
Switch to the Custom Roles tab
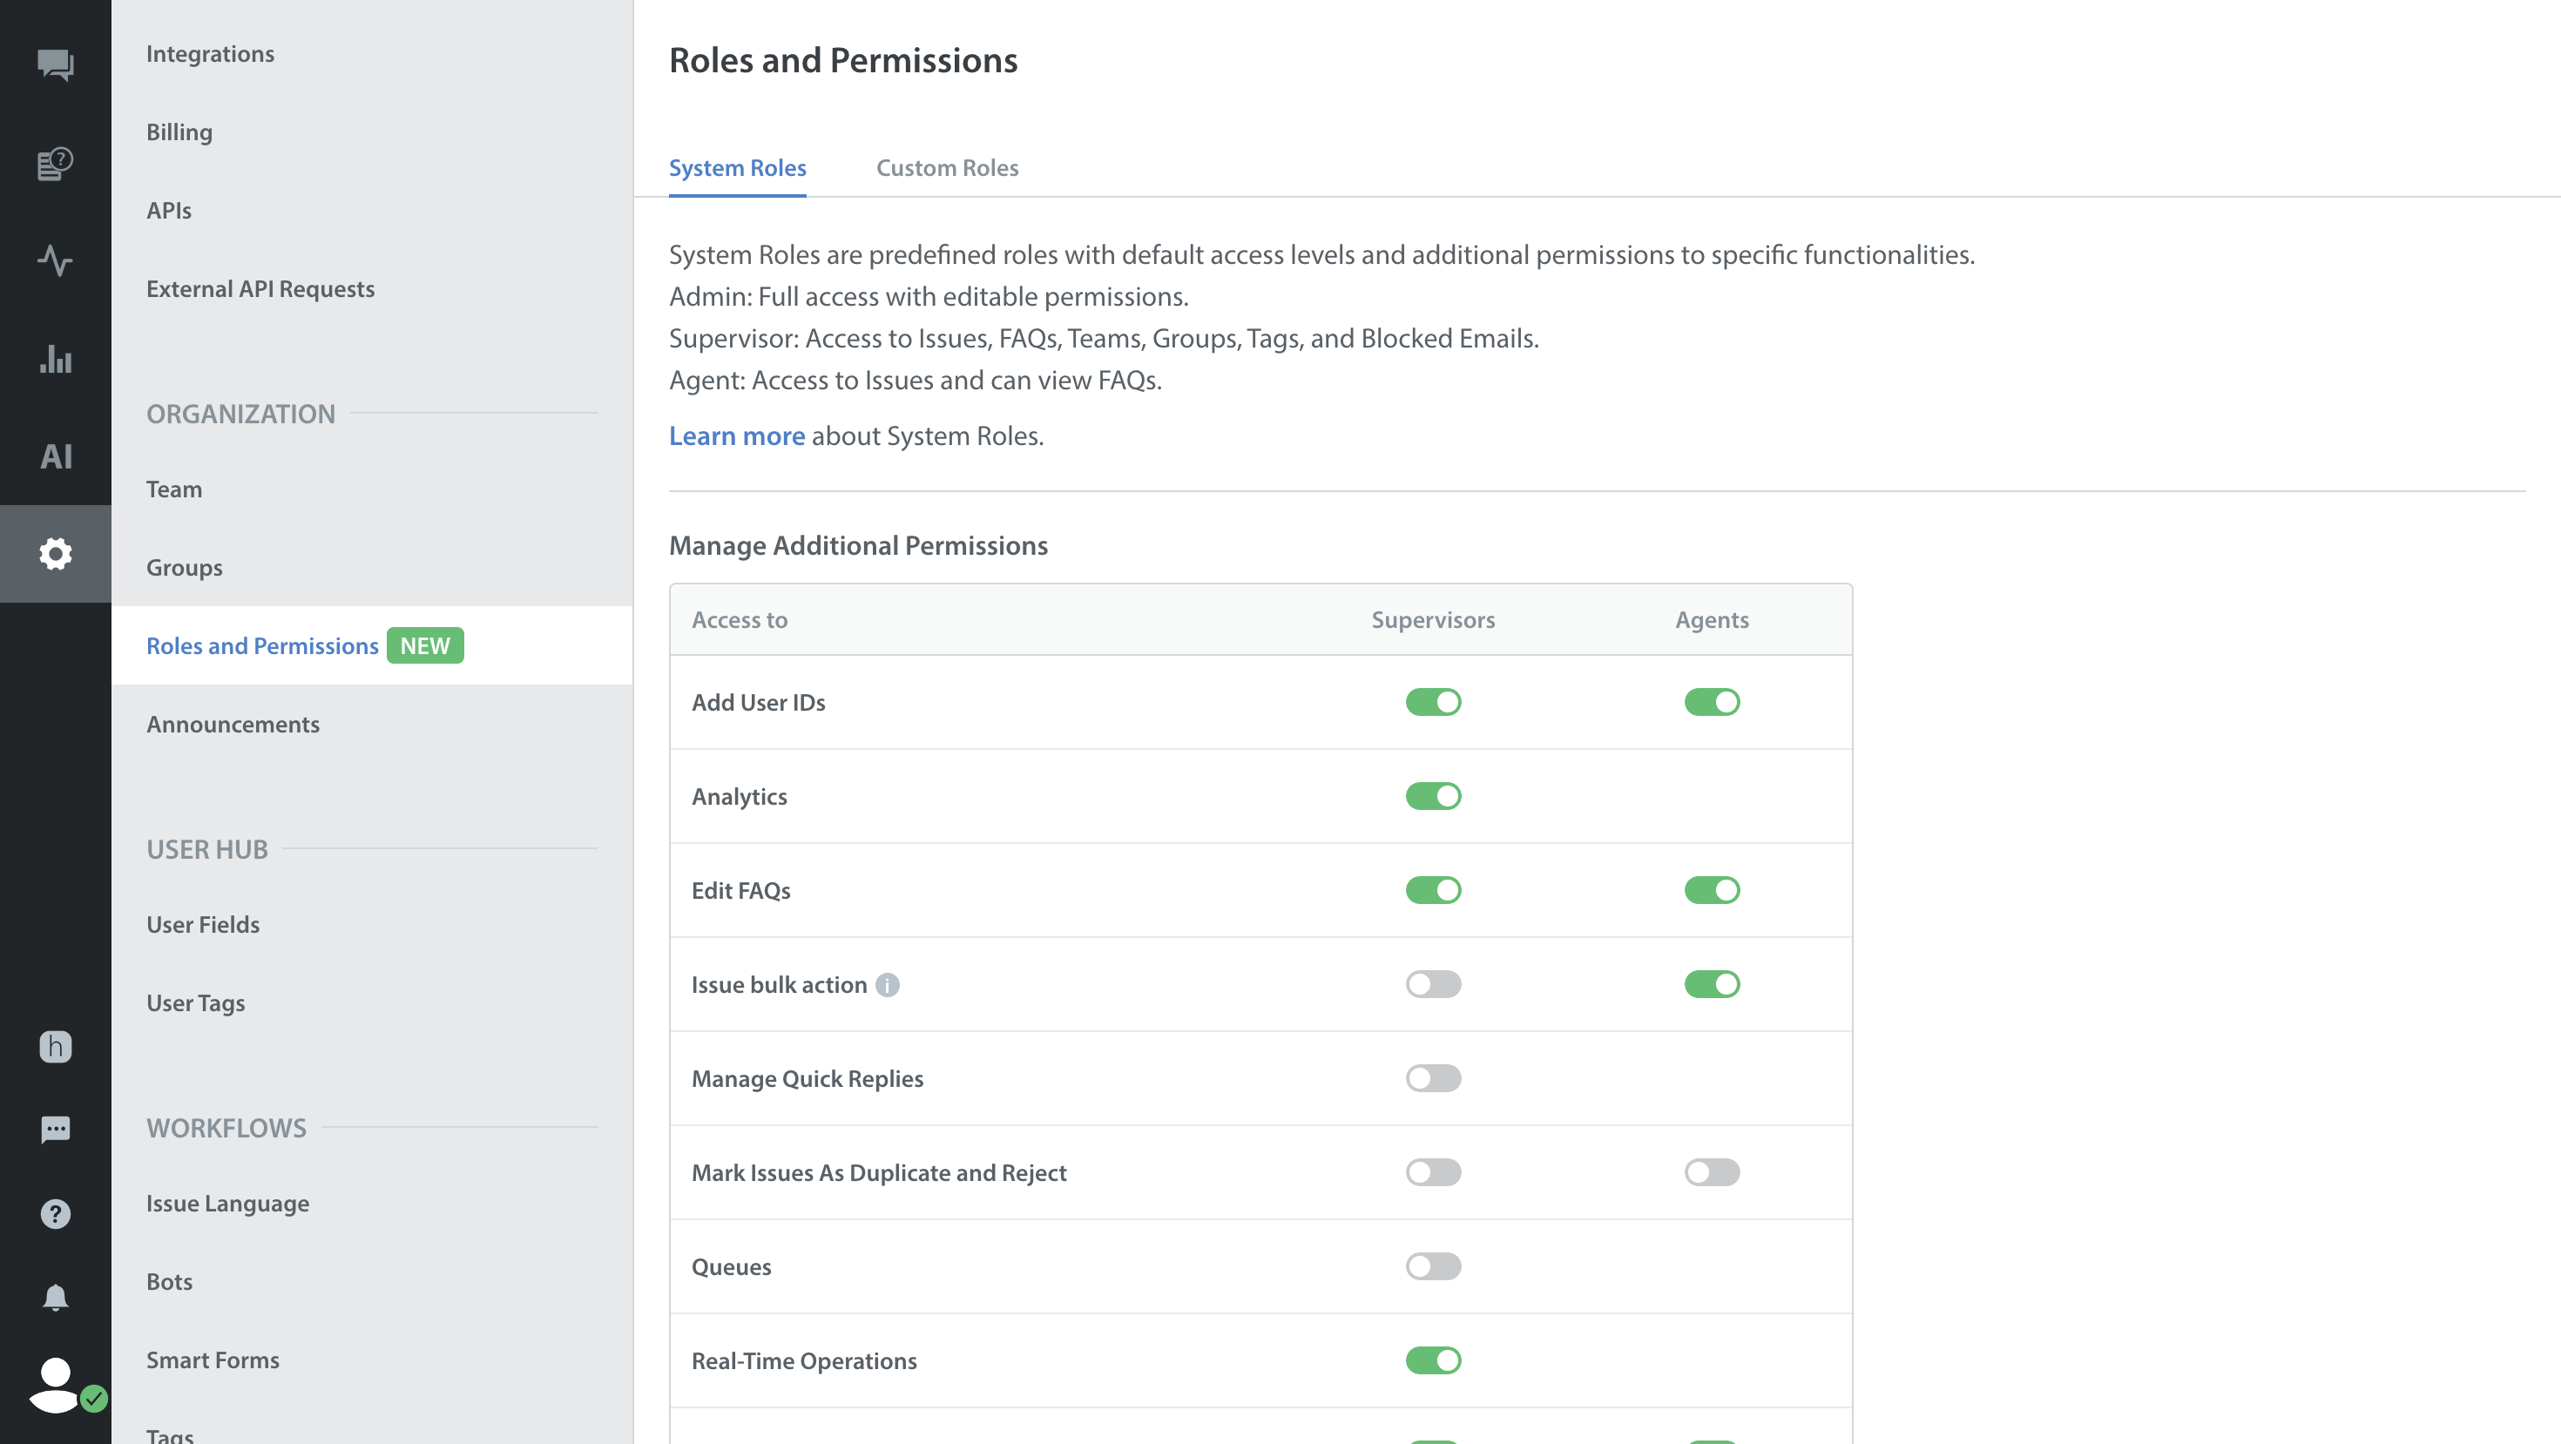(x=947, y=168)
